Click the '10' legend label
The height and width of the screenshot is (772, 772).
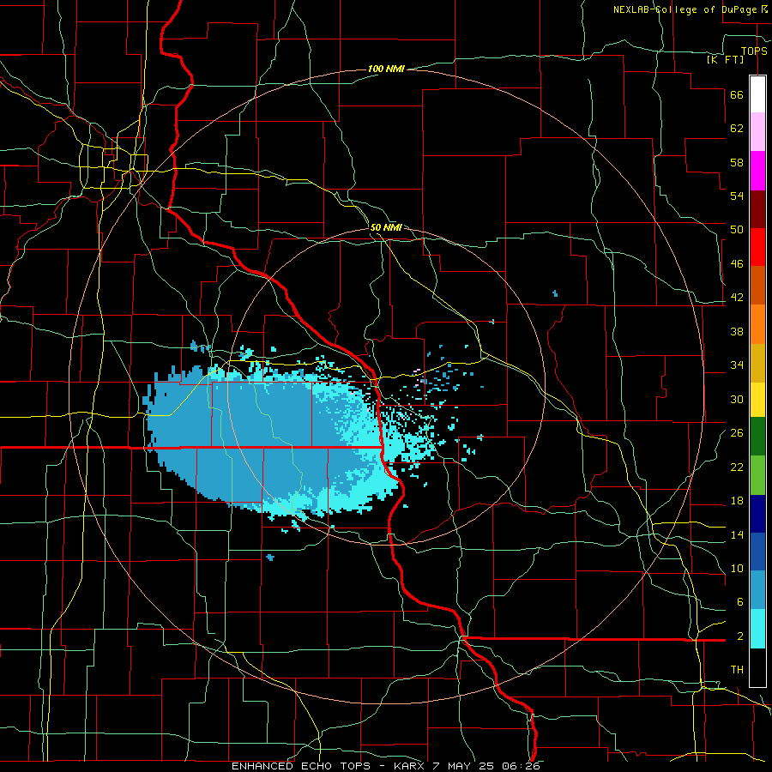[737, 569]
